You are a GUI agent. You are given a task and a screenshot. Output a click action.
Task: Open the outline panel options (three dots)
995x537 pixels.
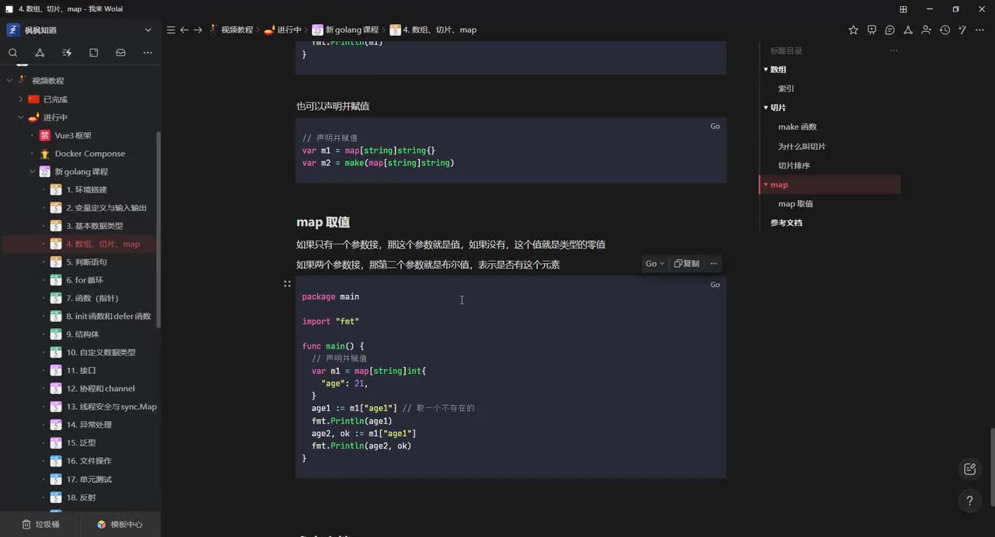click(893, 50)
